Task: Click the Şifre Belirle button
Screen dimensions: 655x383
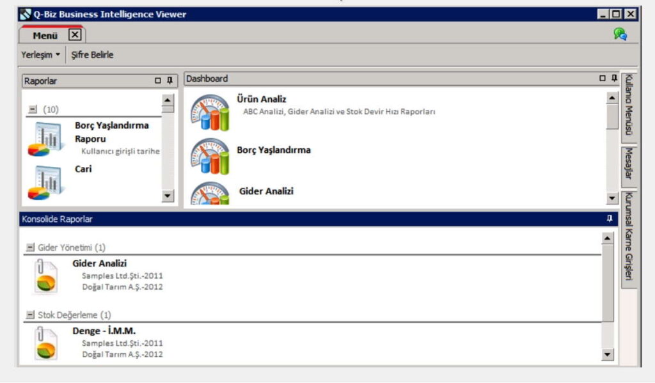Action: pos(92,55)
